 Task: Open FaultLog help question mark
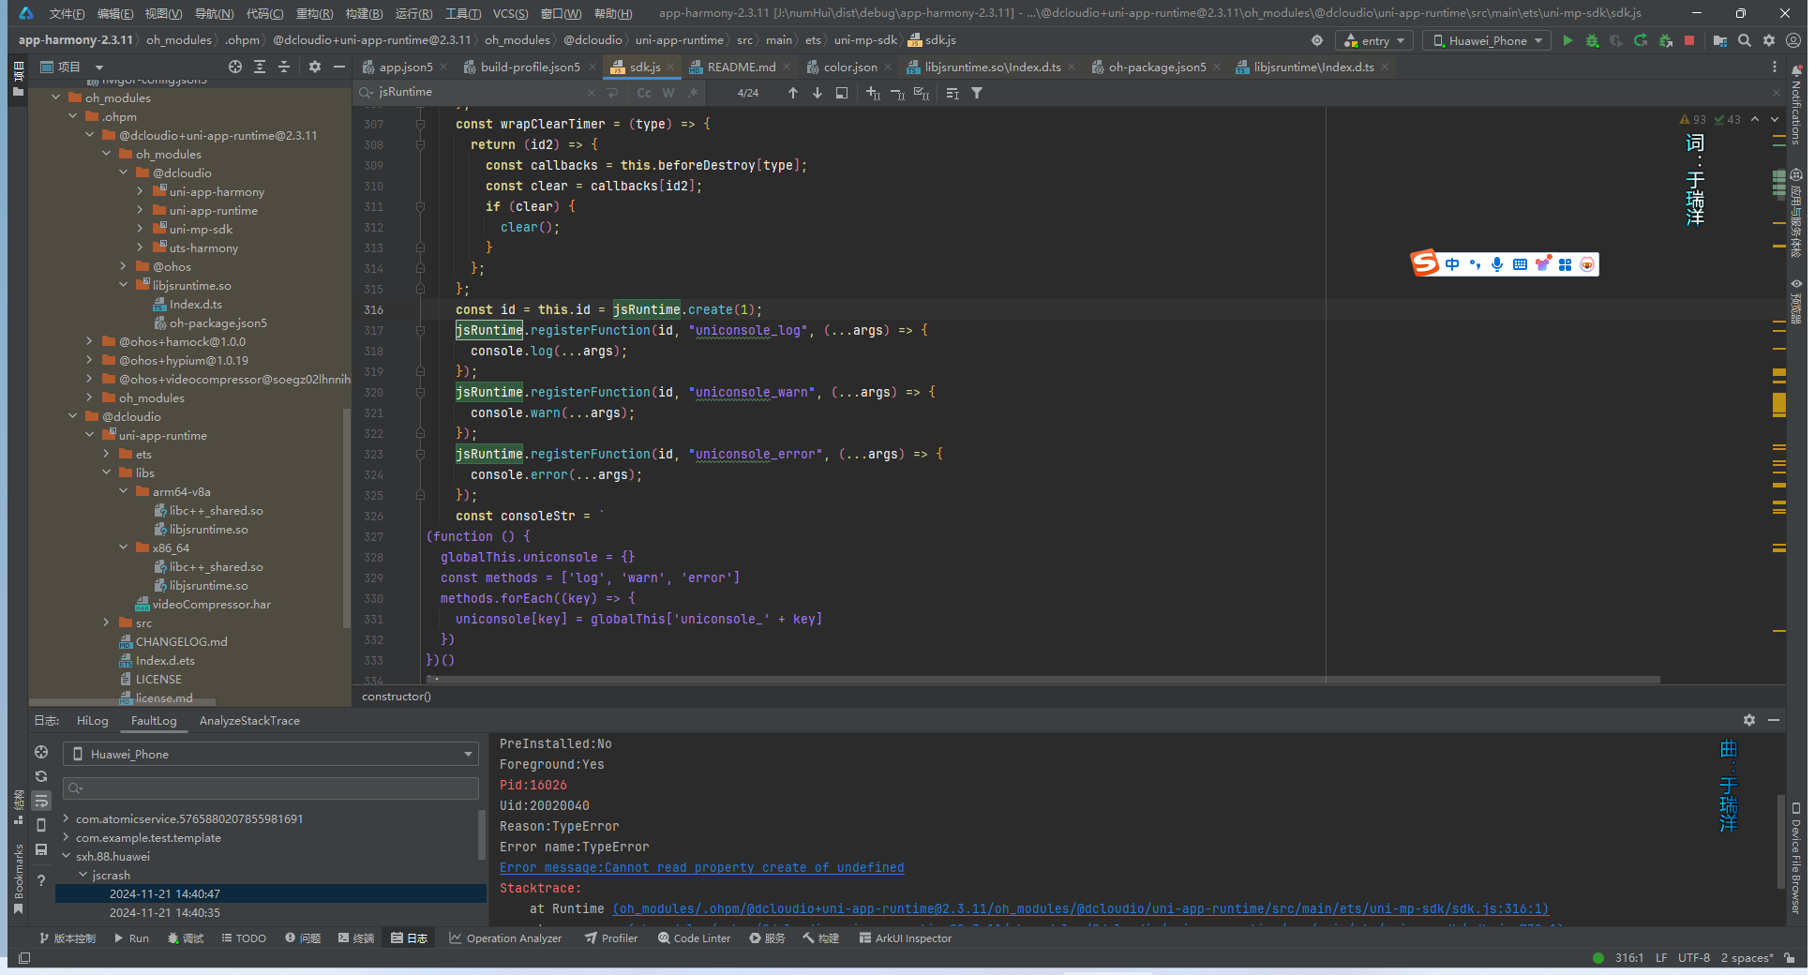(41, 880)
